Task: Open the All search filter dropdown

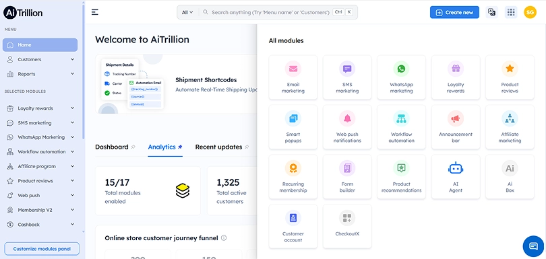Action: (187, 12)
